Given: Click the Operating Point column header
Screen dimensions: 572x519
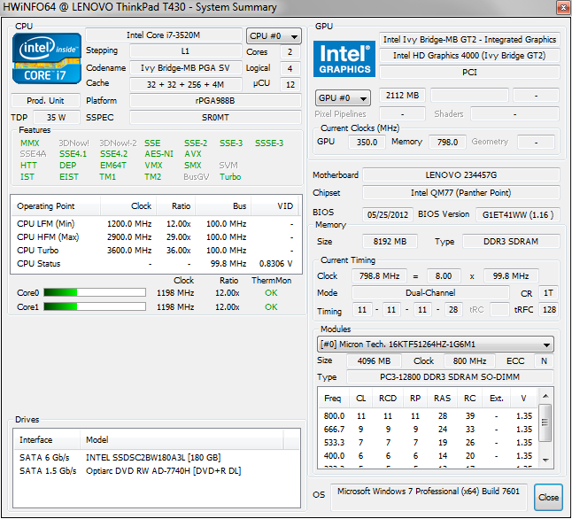Looking at the screenshot, I should (46, 206).
